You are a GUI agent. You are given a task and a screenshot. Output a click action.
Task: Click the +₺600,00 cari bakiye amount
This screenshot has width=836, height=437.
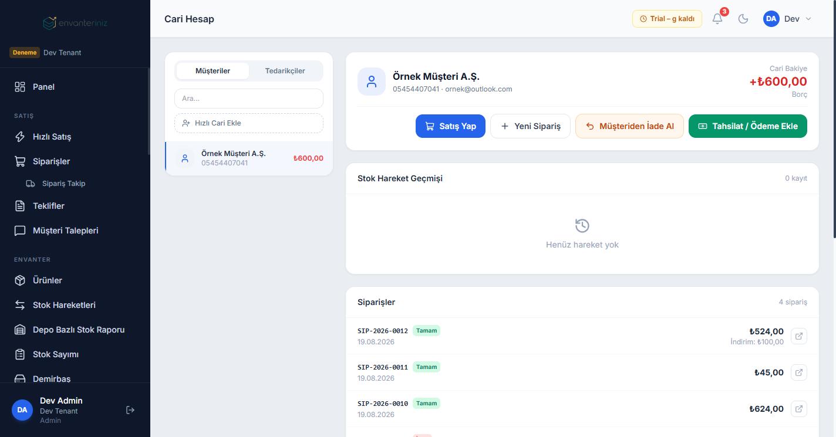pyautogui.click(x=778, y=82)
